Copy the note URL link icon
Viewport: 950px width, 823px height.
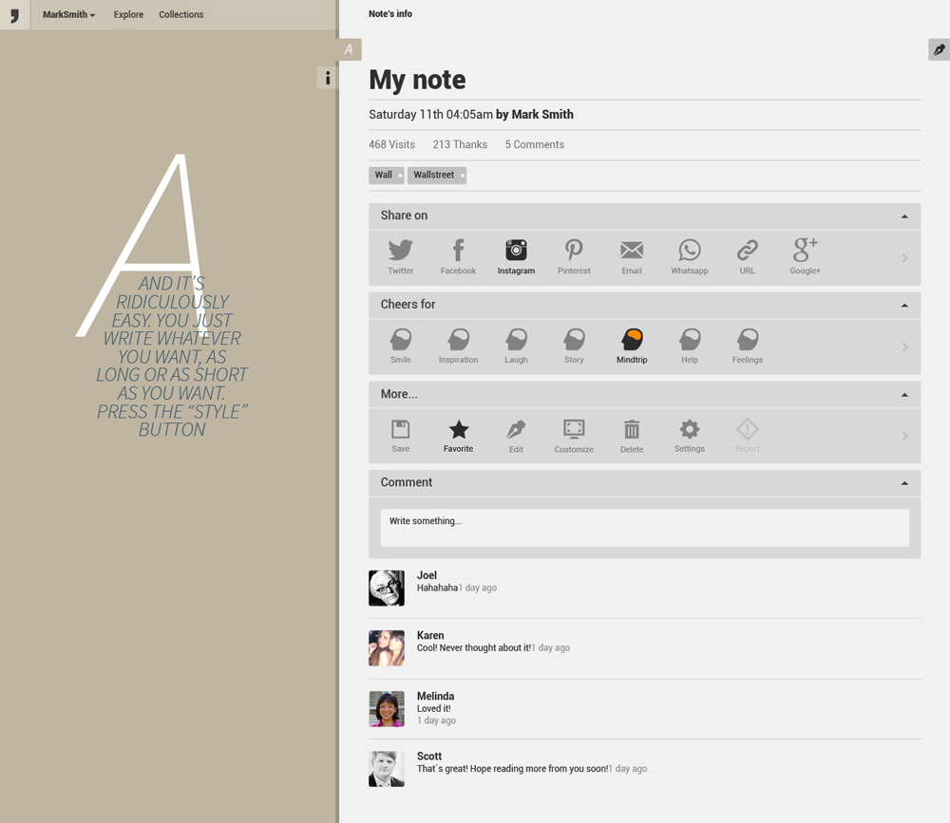click(x=747, y=251)
